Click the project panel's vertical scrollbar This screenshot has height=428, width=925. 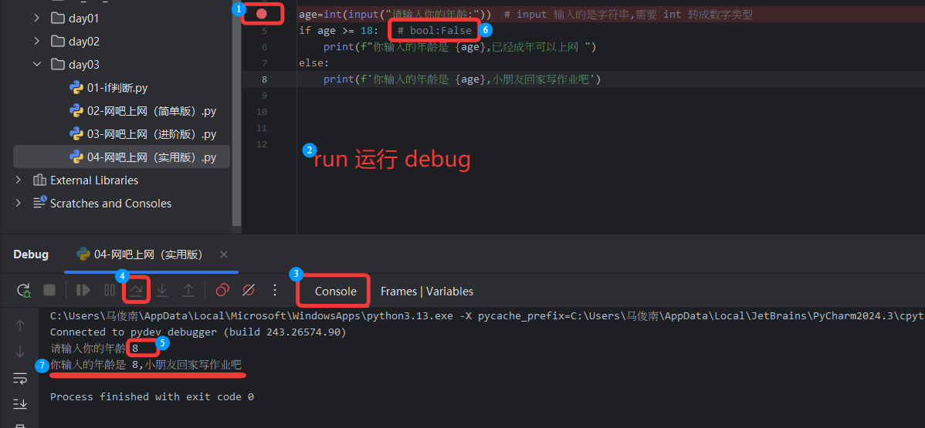[236, 112]
